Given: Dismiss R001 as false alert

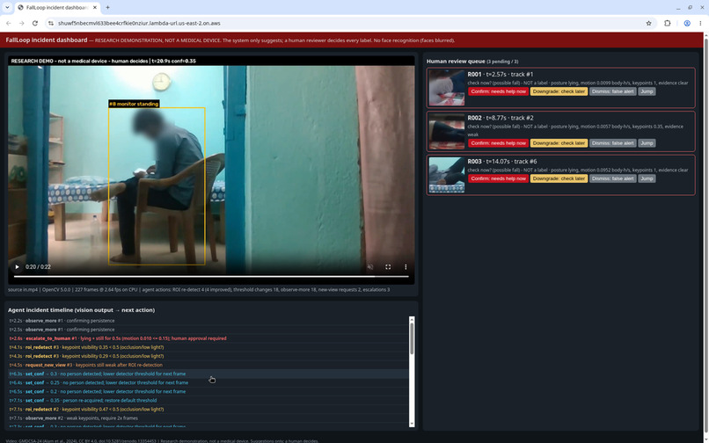Looking at the screenshot, I should (x=613, y=91).
